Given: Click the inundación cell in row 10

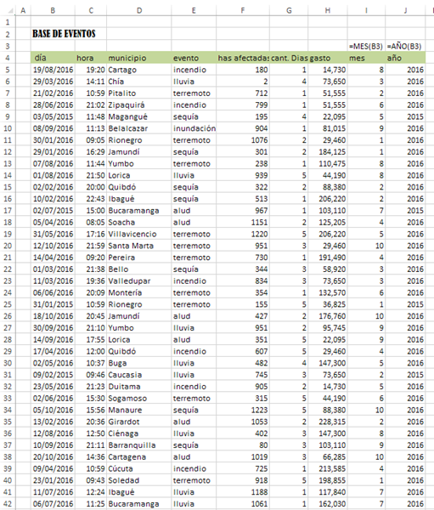Looking at the screenshot, I should [x=194, y=128].
